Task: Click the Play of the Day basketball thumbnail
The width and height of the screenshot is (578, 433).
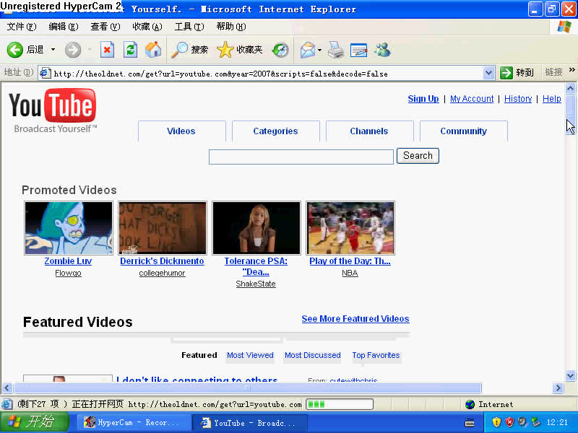Action: coord(350,228)
